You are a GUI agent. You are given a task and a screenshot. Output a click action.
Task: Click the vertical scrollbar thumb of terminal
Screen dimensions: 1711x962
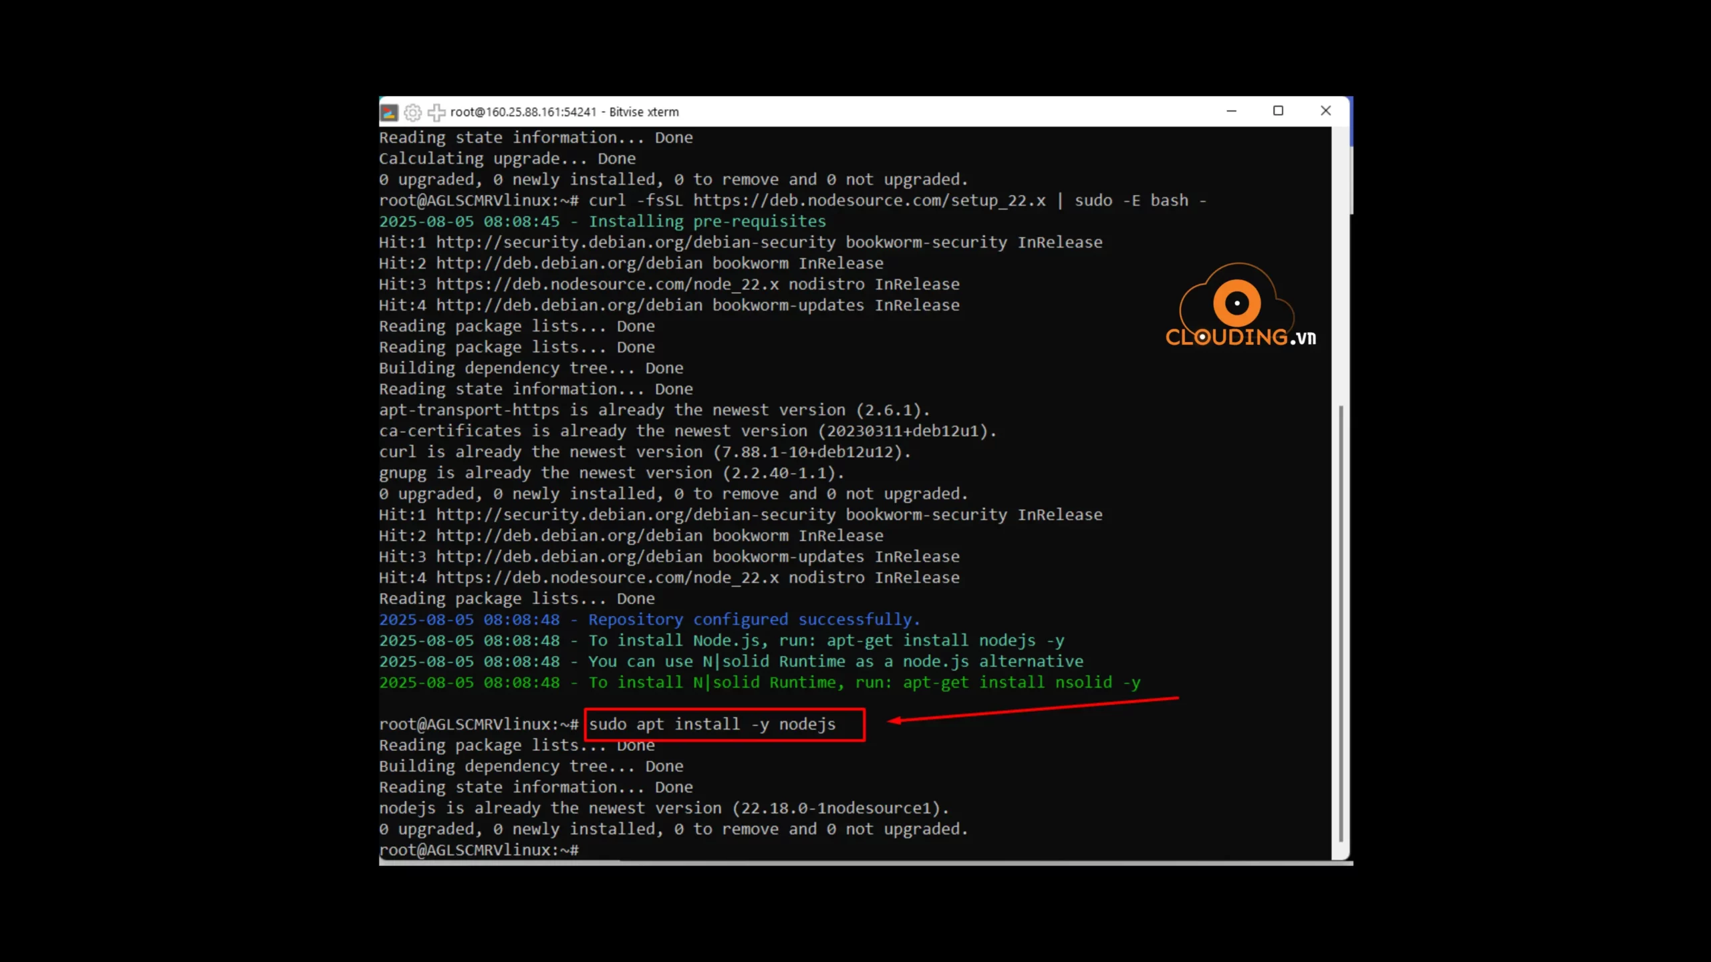[1341, 623]
